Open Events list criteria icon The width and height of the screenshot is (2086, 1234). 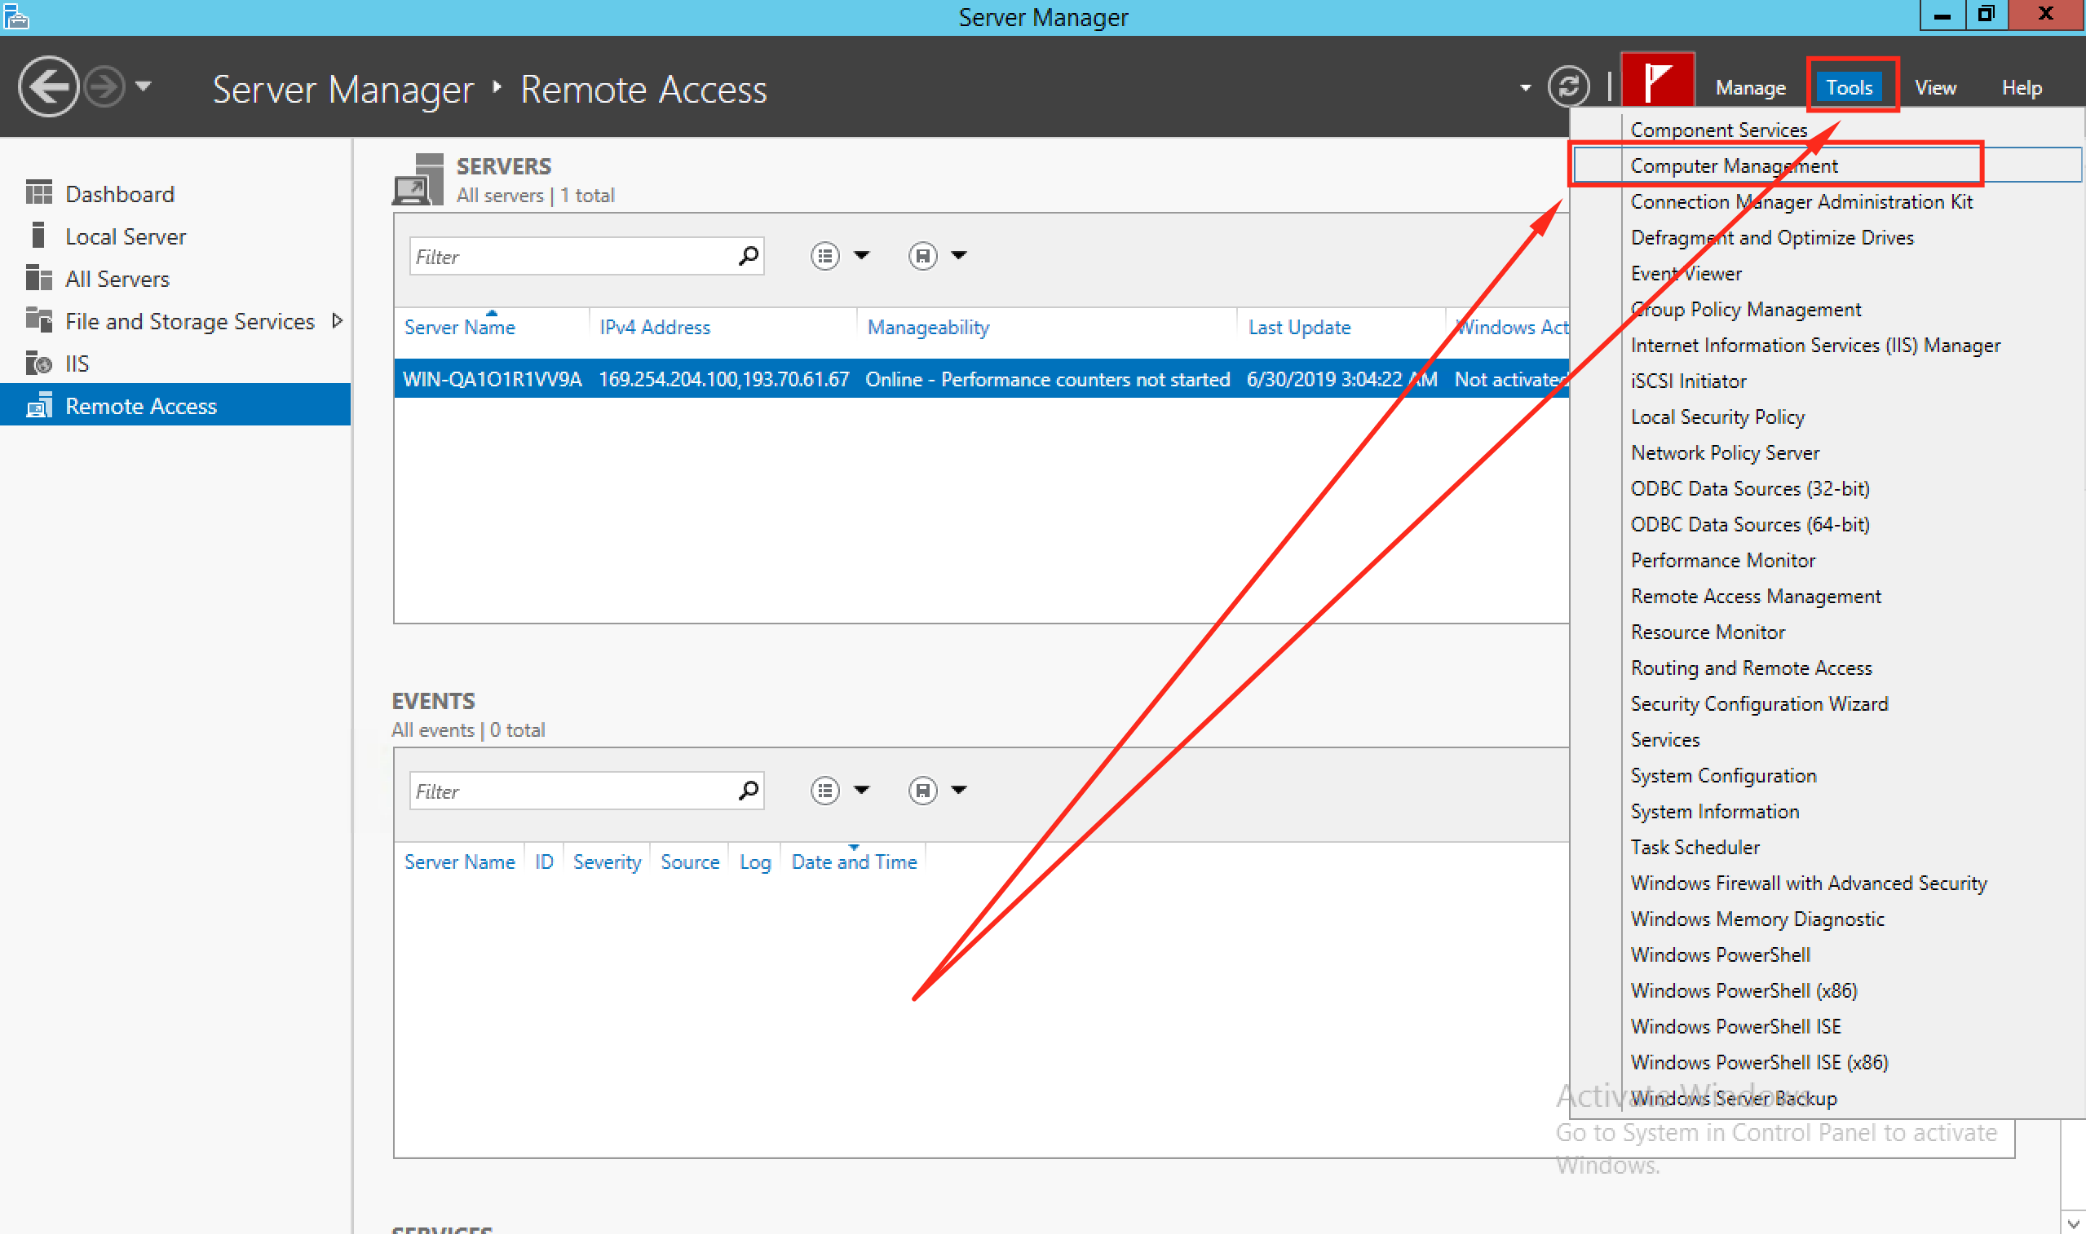tap(824, 790)
